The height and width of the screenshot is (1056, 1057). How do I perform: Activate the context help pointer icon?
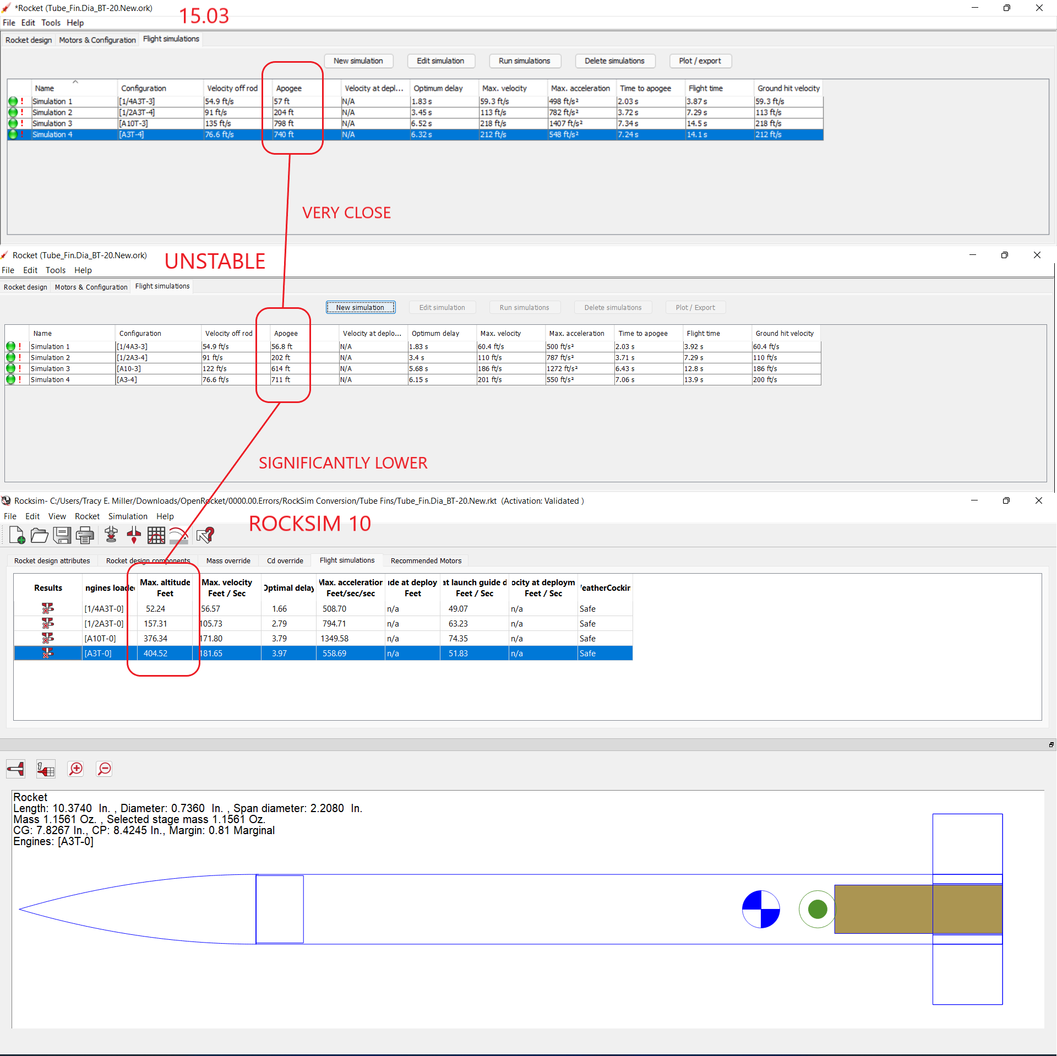pyautogui.click(x=205, y=535)
